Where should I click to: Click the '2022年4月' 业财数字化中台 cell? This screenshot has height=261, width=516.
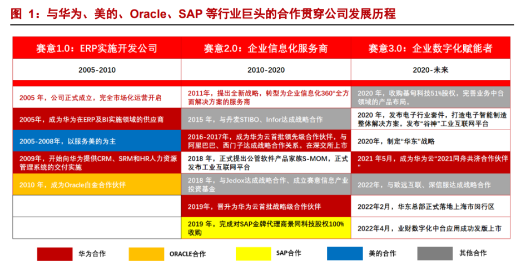coord(430,228)
